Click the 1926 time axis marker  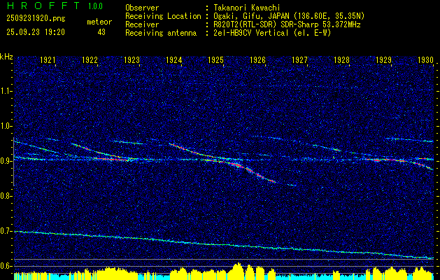[258, 59]
